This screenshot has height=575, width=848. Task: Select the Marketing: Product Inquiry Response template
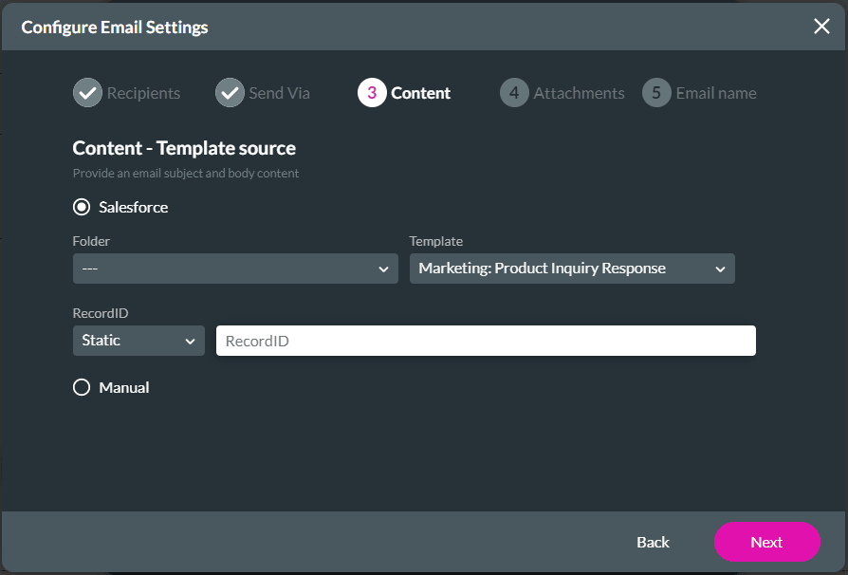(571, 269)
